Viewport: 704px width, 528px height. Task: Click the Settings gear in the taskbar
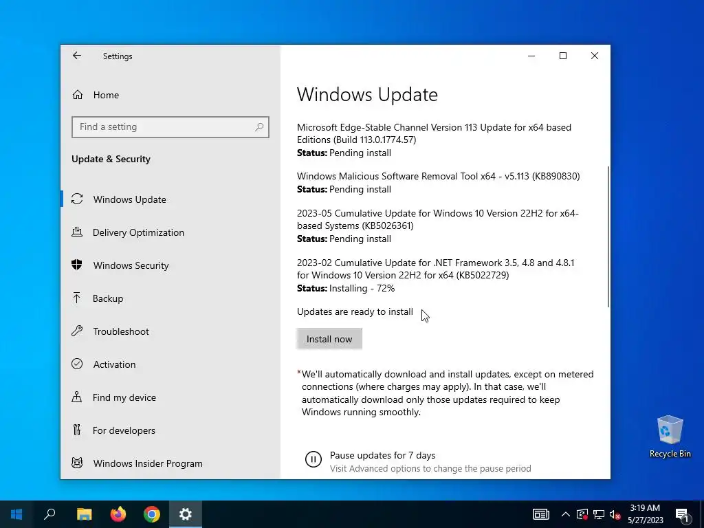coord(186,514)
